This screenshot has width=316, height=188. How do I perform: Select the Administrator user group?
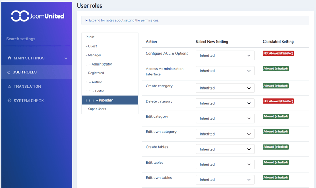(x=101, y=64)
